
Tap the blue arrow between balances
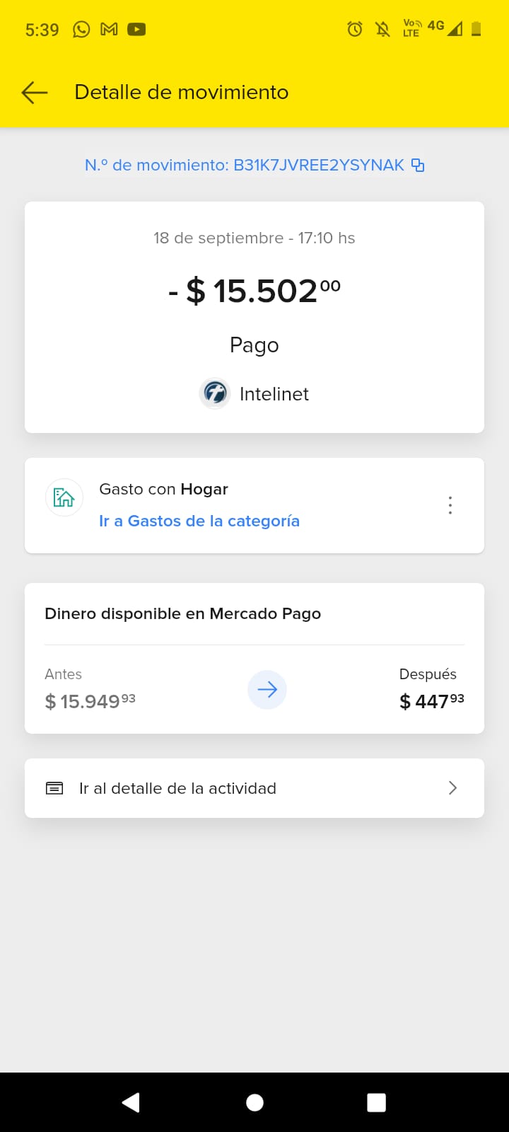267,690
